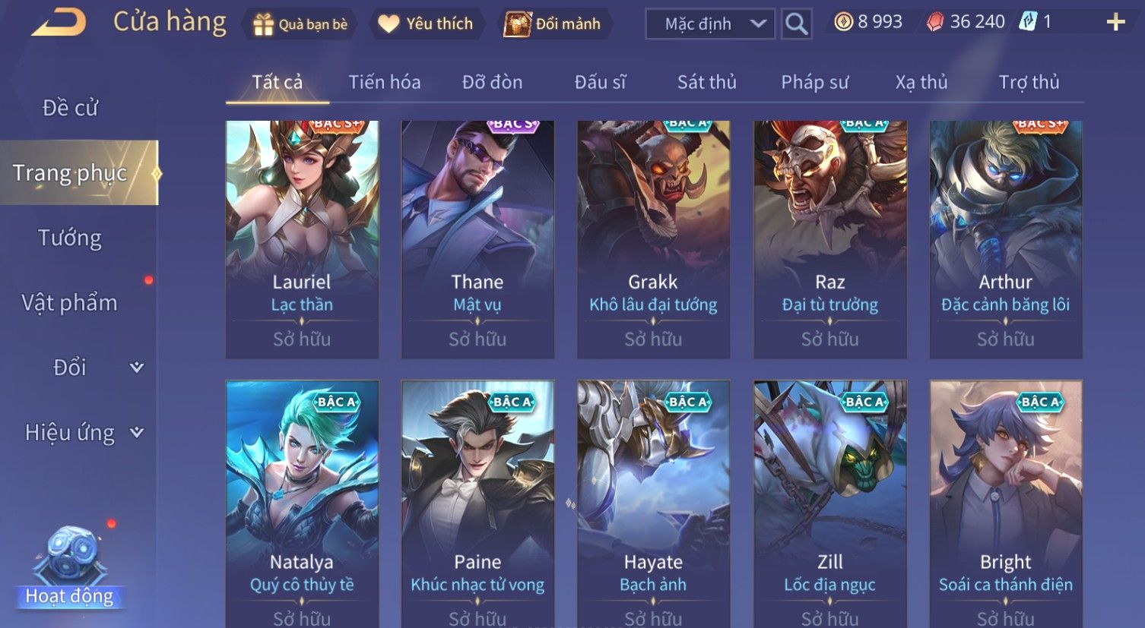Open the Đề cử sidebar category
Image resolution: width=1145 pixels, height=628 pixels.
click(70, 108)
